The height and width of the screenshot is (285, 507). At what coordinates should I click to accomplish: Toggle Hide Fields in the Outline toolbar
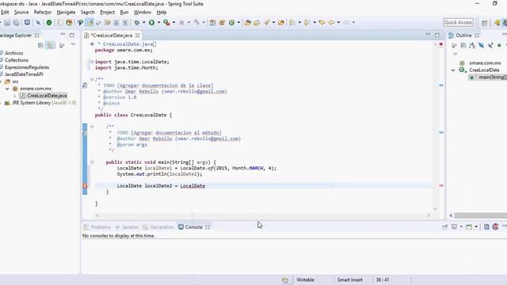click(482, 46)
